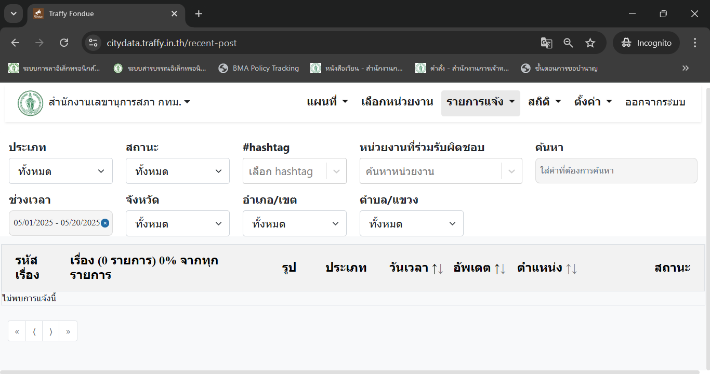Click the ประเภท table column header
Screen dimensions: 710x374
[x=346, y=268]
